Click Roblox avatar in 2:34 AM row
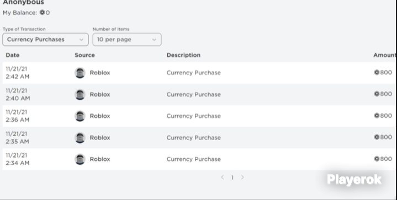Screen dimensions: 397x200 (80, 159)
